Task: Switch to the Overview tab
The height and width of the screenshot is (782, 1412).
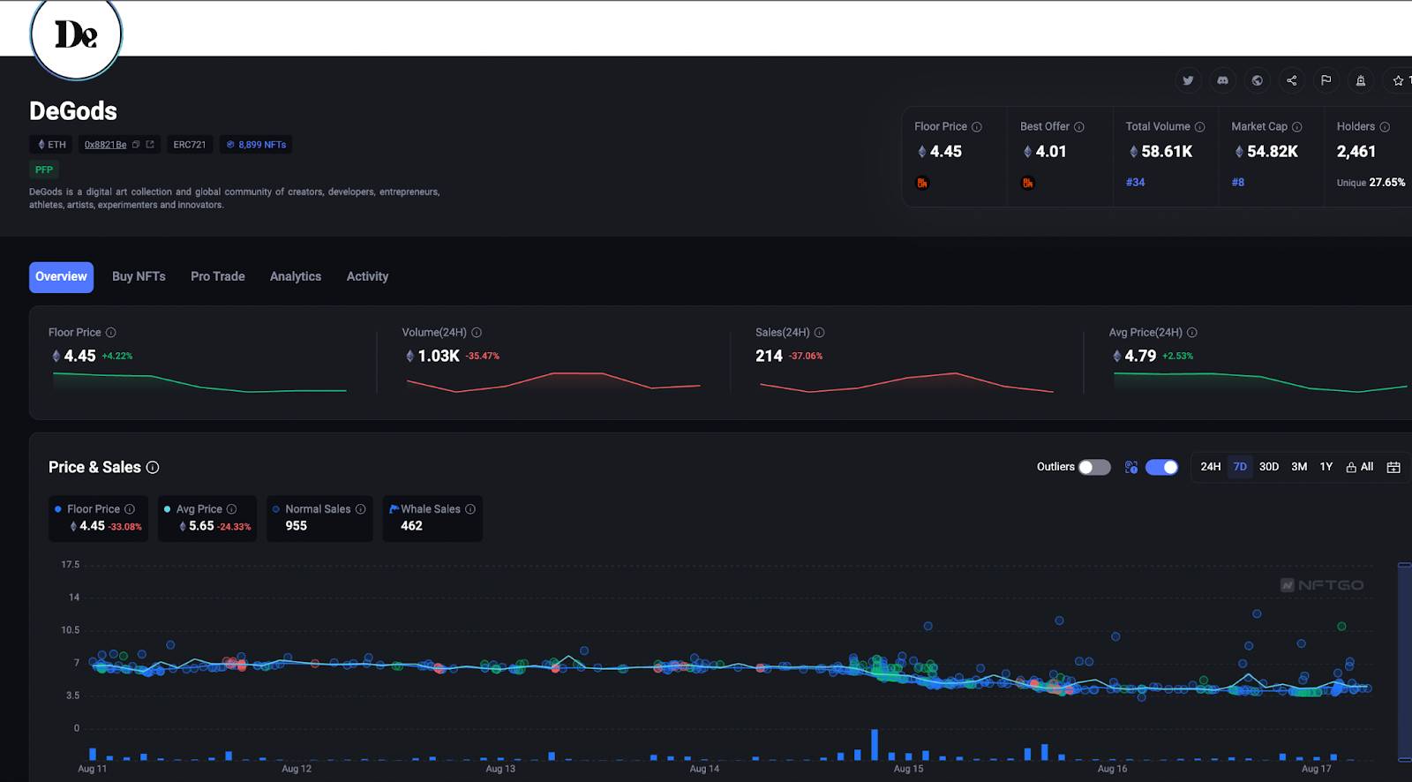Action: pyautogui.click(x=61, y=277)
